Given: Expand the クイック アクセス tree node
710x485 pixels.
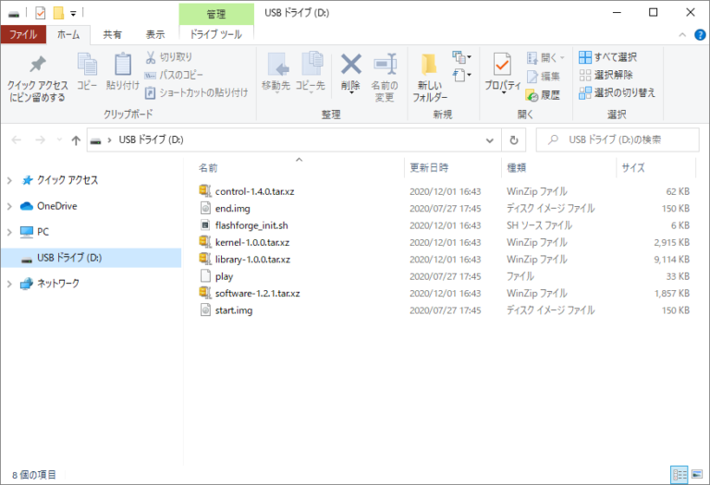Looking at the screenshot, I should (9, 180).
